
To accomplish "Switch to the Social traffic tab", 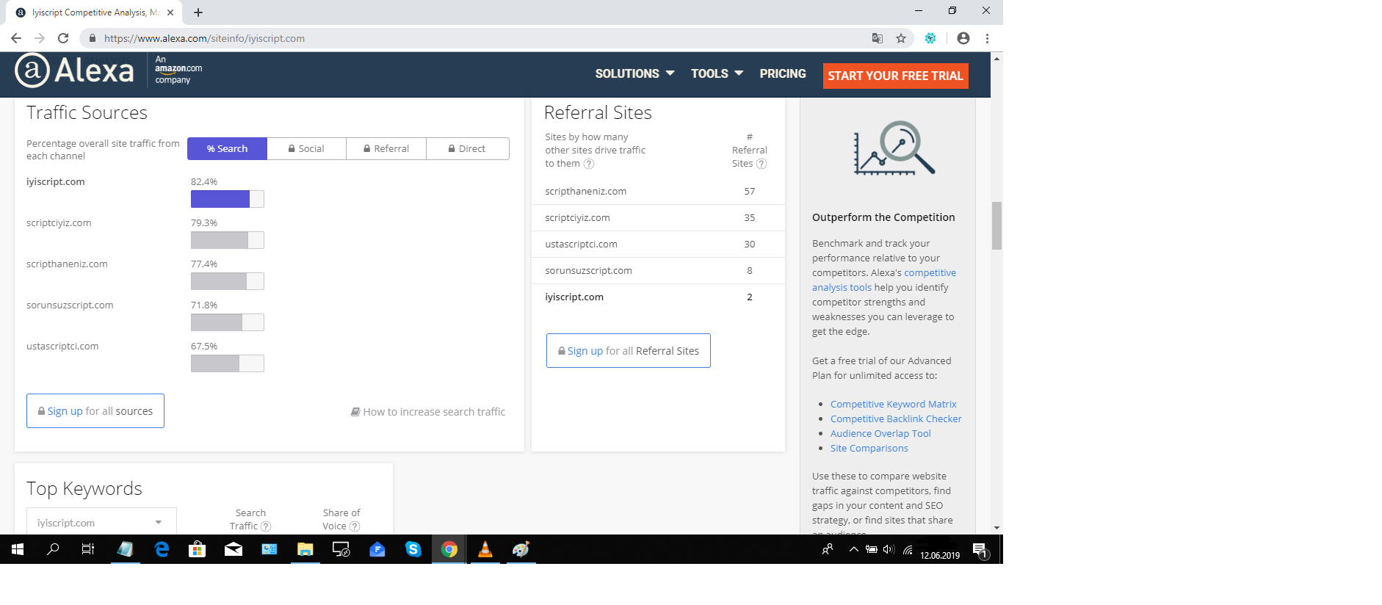I will click(307, 148).
